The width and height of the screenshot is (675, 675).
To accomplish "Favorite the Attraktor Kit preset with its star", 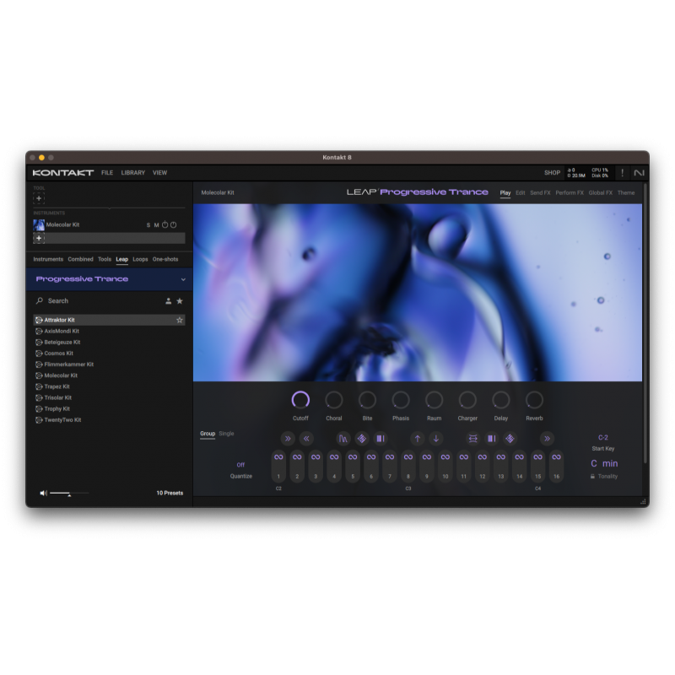I will [180, 320].
